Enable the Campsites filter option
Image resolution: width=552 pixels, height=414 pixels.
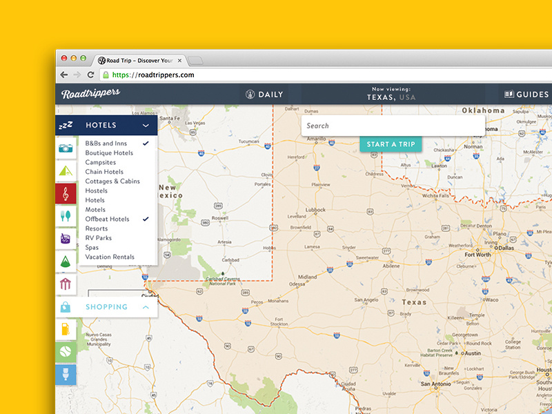(101, 163)
